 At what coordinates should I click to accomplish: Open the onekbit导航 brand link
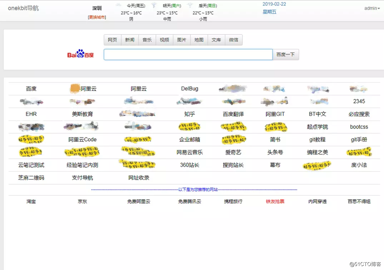tap(23, 8)
